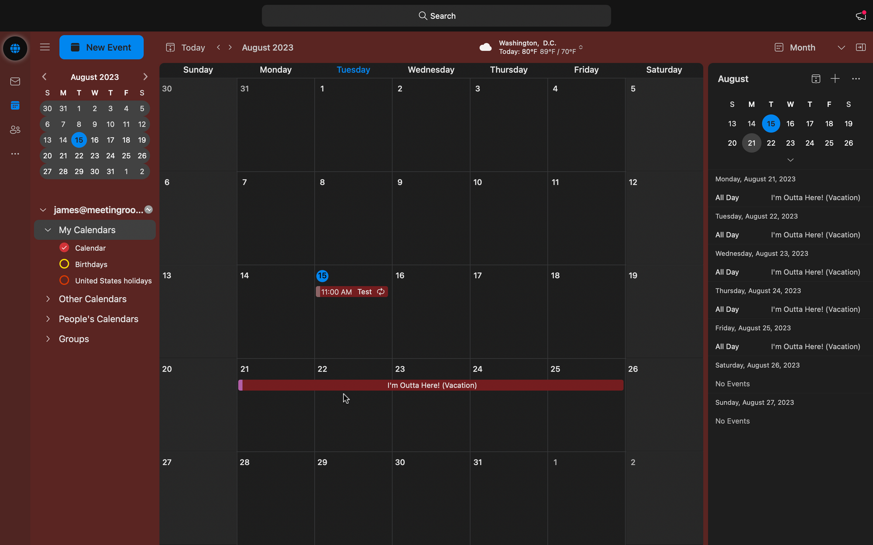
Task: Expand the Other Calendars section
Action: pyautogui.click(x=48, y=298)
